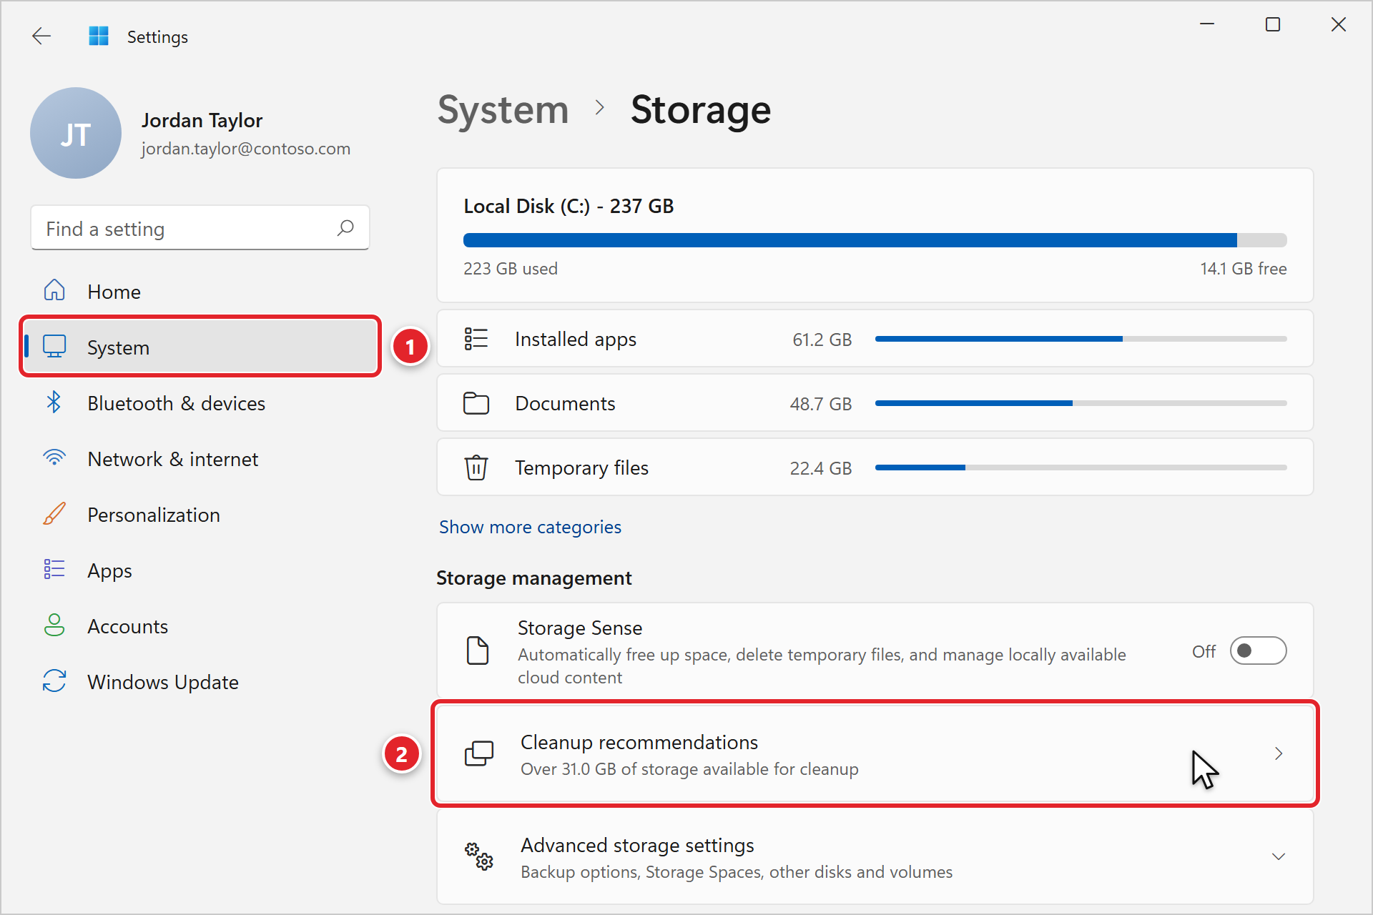The height and width of the screenshot is (915, 1373).
Task: Click the Windows Settings logo icon
Action: 99,36
